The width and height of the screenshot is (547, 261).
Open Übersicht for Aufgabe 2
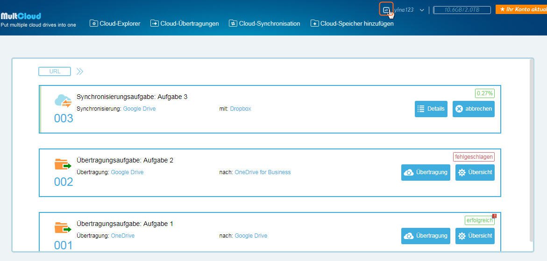tap(475, 172)
